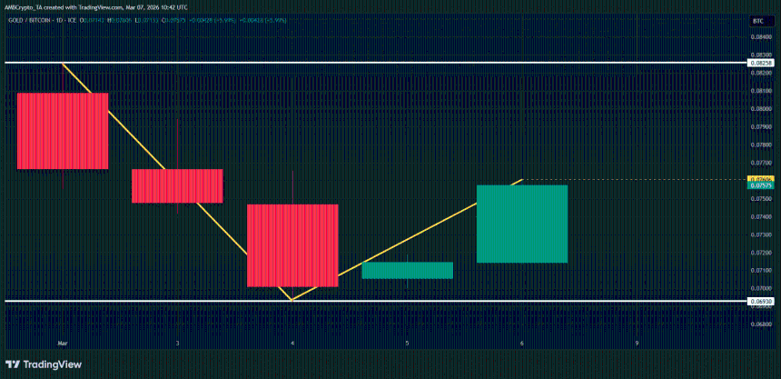
Task: Click the largest teal candle
Action: click(522, 224)
